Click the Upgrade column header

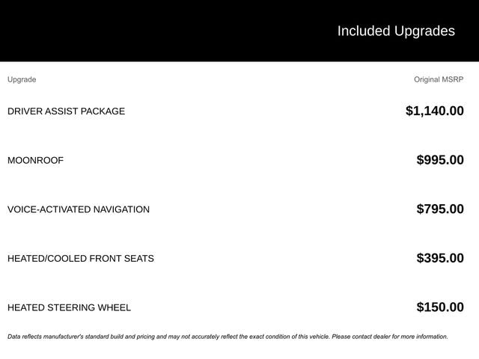(x=22, y=79)
